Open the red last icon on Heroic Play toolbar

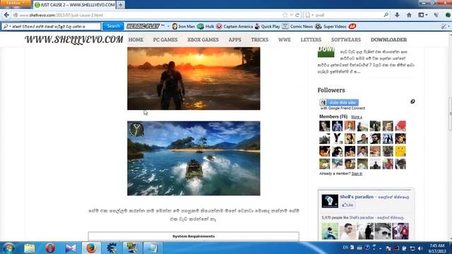(x=352, y=26)
